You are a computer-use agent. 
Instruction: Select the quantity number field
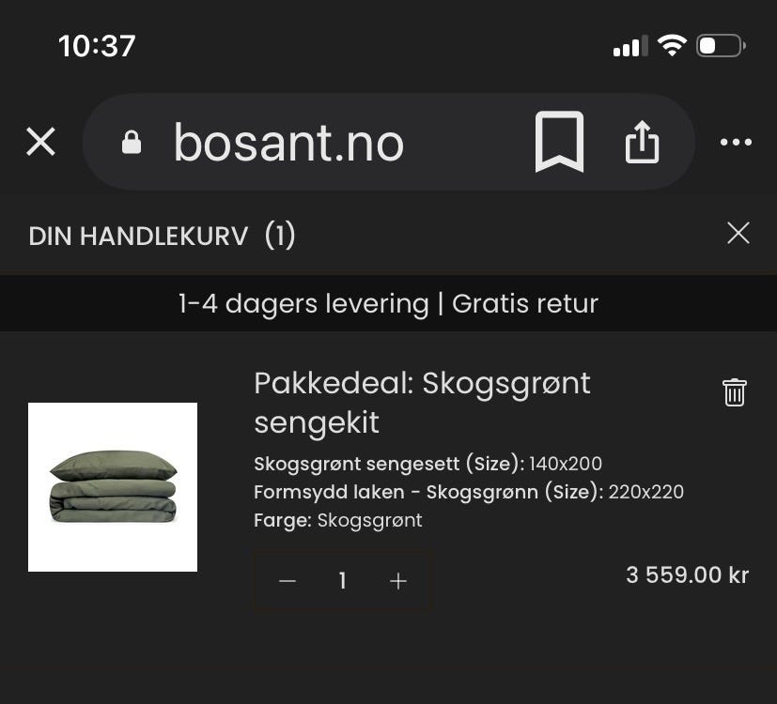point(342,580)
